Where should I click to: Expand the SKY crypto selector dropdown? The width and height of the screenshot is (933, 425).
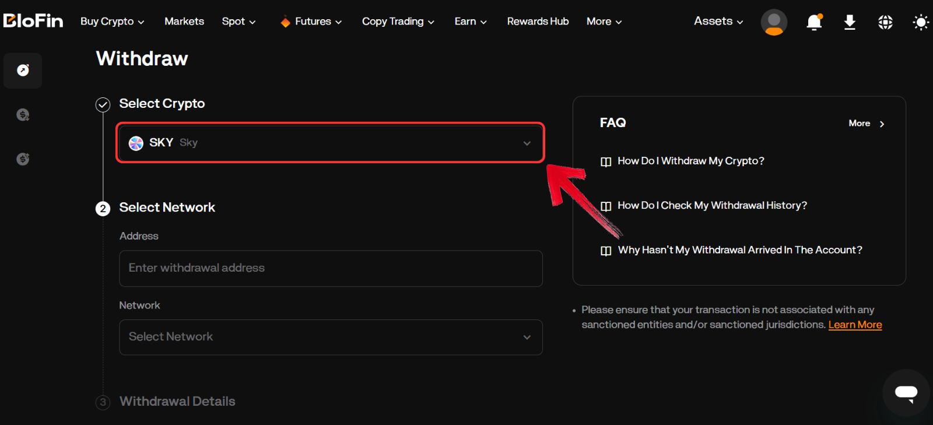[330, 143]
